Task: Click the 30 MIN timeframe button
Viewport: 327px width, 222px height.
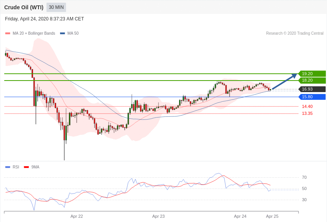Action: [56, 7]
